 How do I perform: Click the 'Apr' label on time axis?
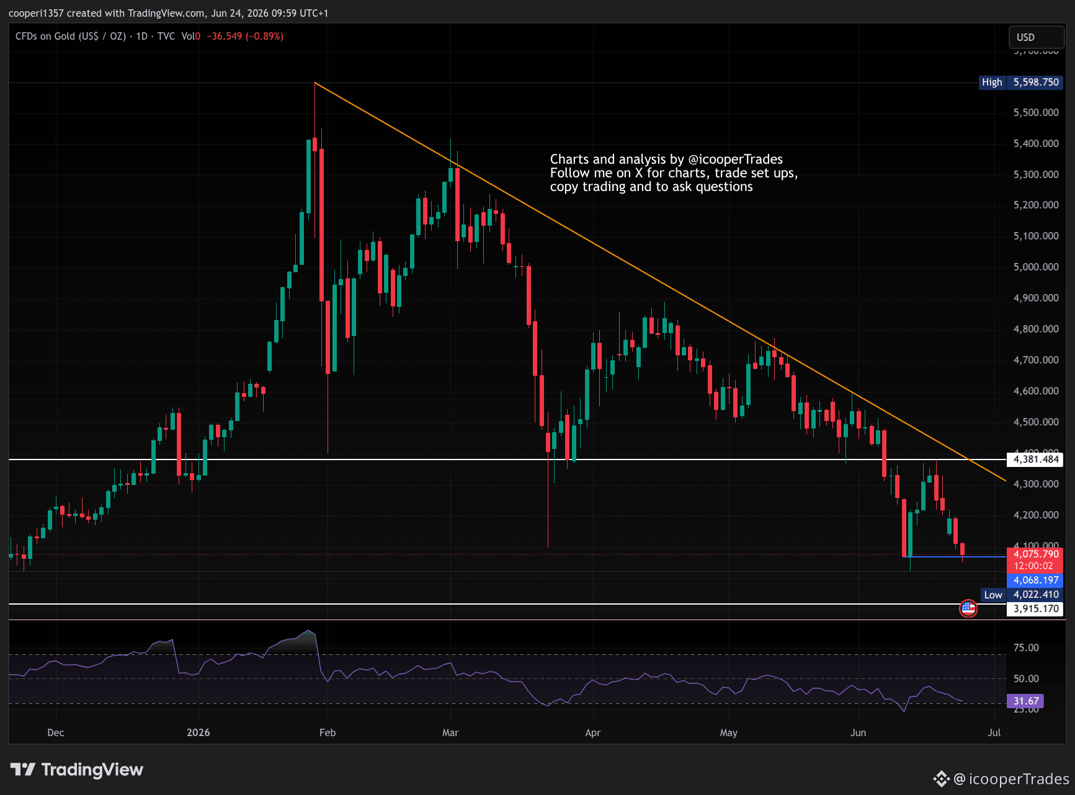point(593,732)
